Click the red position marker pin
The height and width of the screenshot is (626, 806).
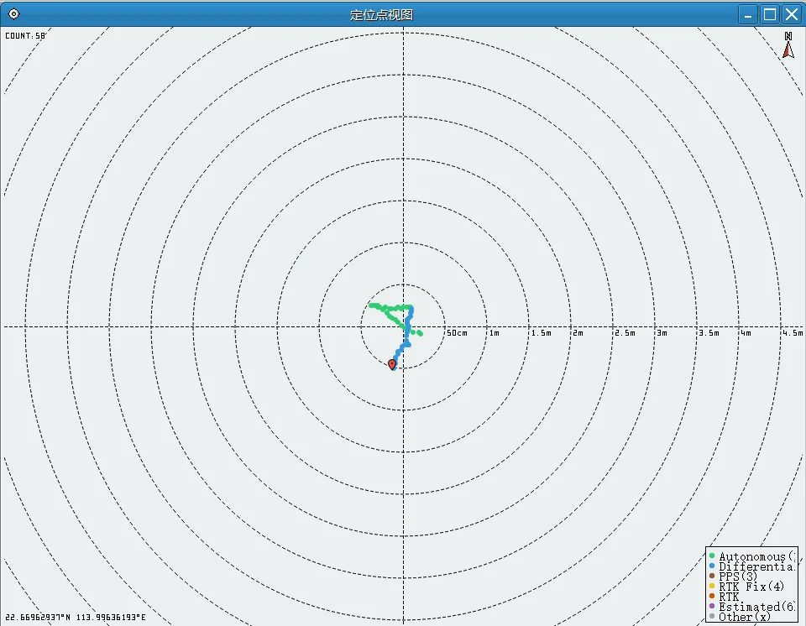pyautogui.click(x=392, y=364)
